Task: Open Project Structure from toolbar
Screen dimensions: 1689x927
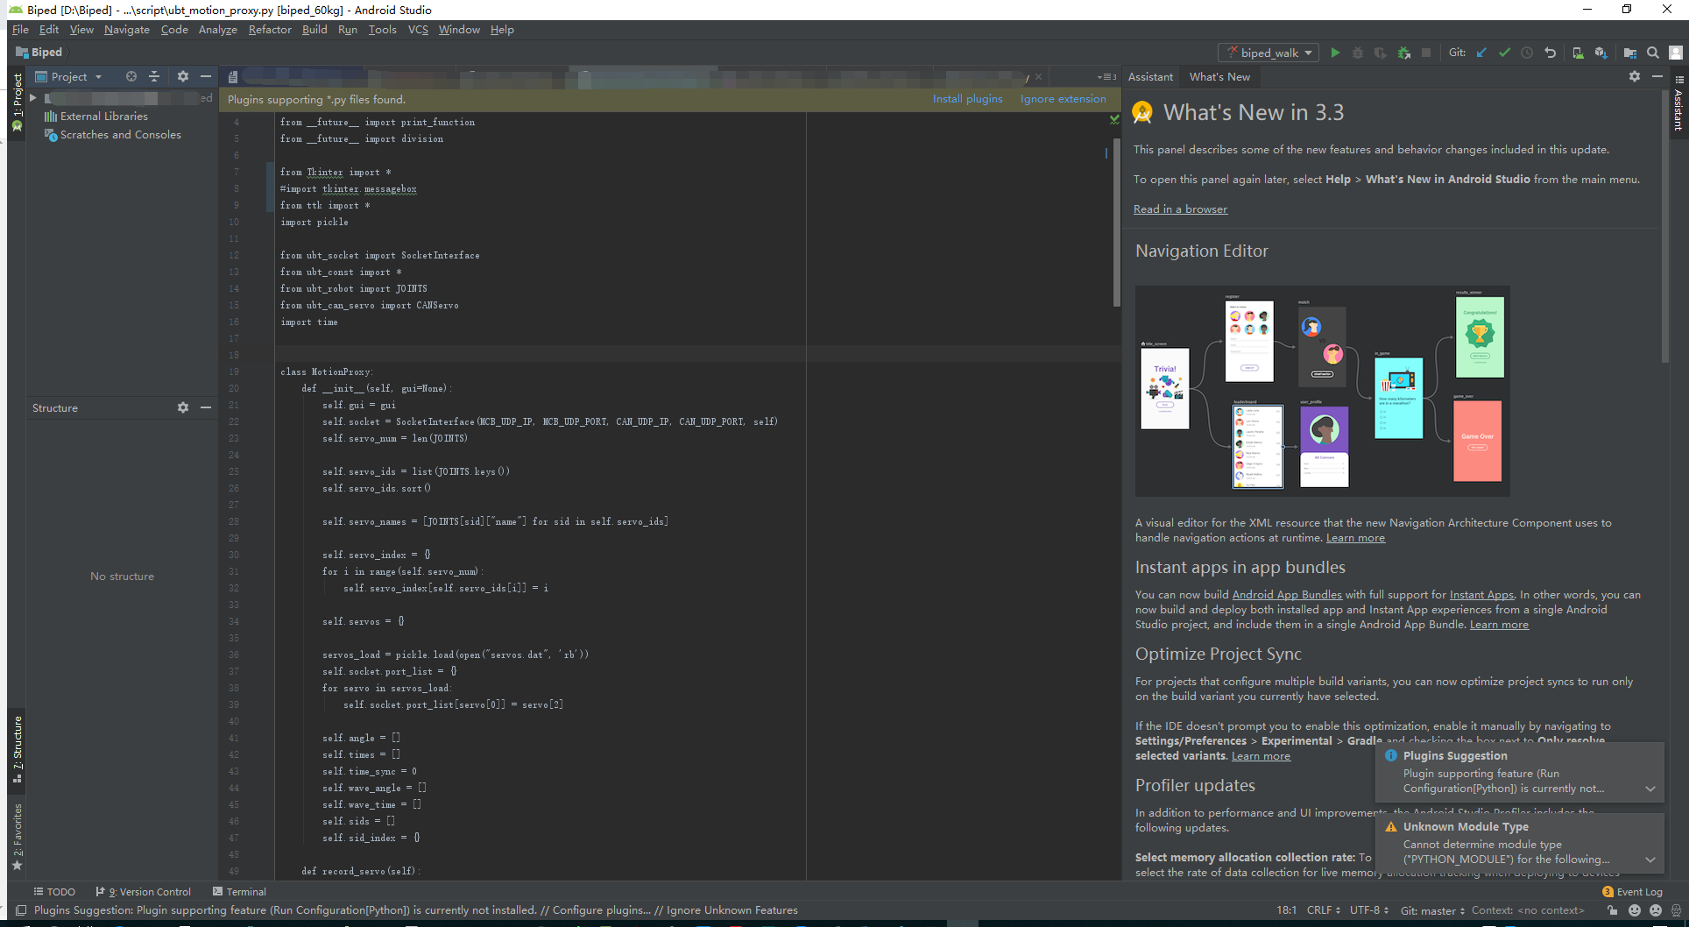Action: pos(1629,53)
